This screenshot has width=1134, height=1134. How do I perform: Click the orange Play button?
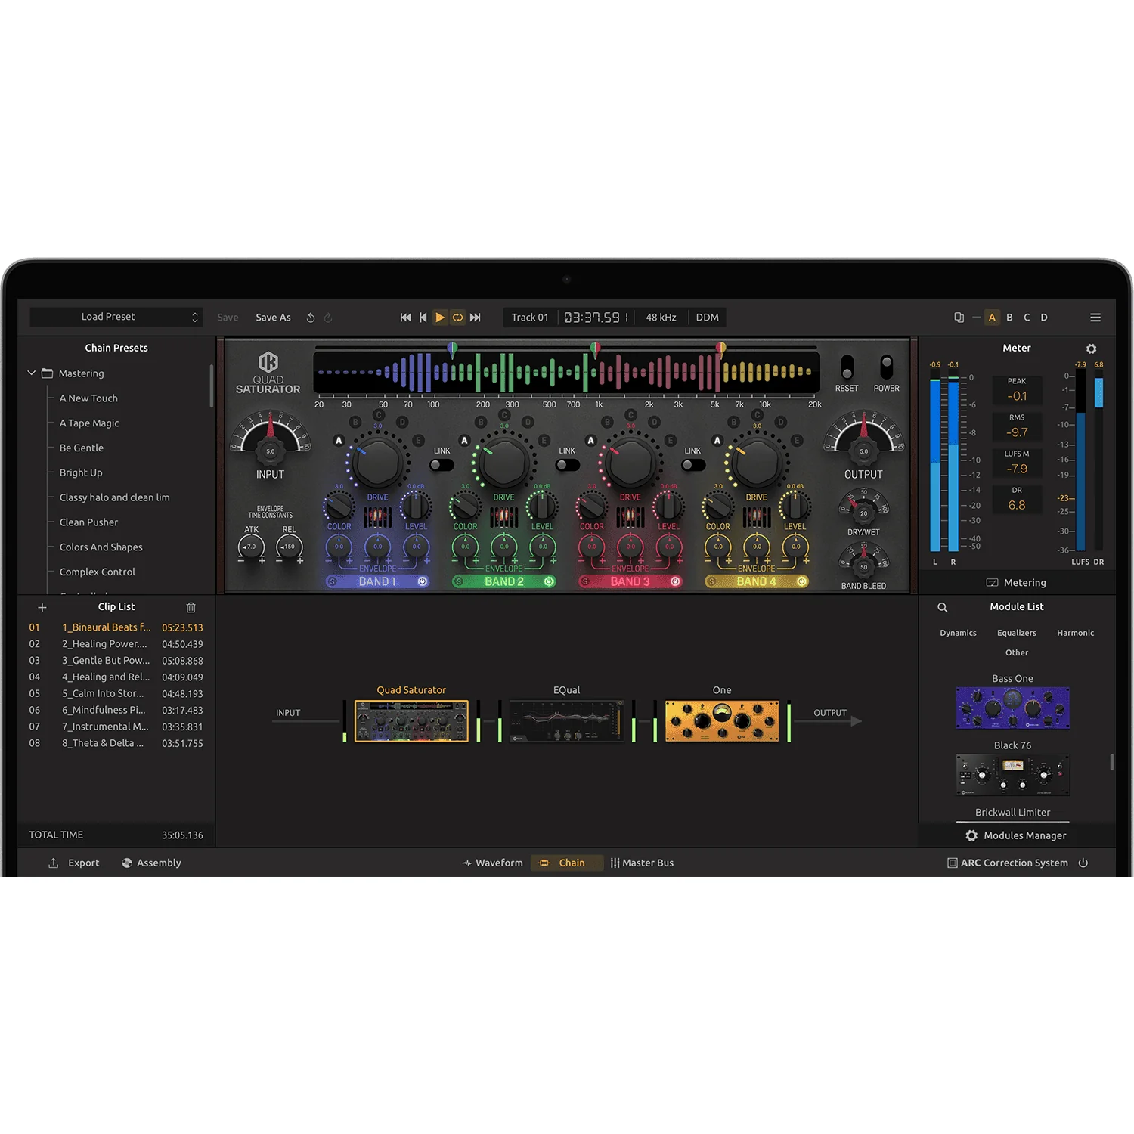pyautogui.click(x=440, y=318)
